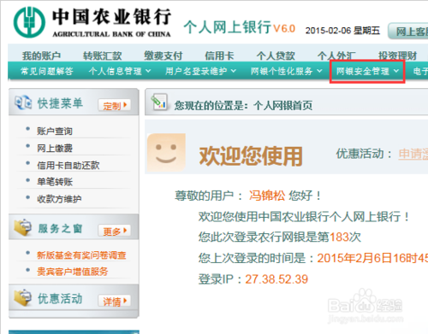This screenshot has width=428, height=334.
Task: Open the 账户查询 quick link
Action: coord(55,131)
